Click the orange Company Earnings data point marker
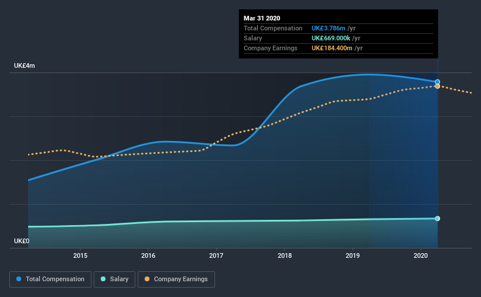The image size is (481, 297). coord(438,87)
